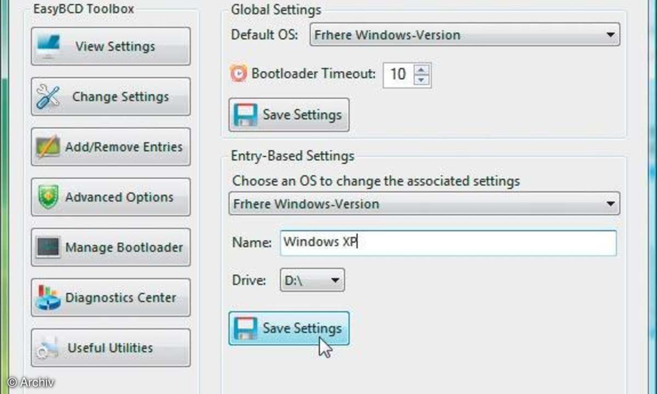
Task: Open the Drive dropdown showing D:\
Action: (x=312, y=281)
